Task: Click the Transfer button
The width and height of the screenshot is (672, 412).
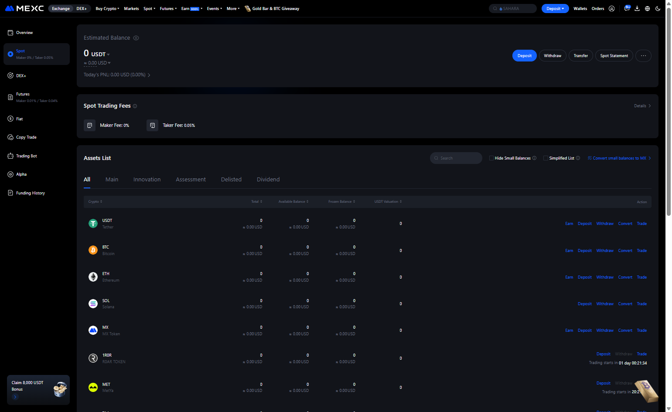Action: [581, 56]
